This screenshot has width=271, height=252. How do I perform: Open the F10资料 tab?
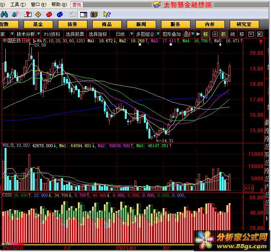[x=52, y=34]
